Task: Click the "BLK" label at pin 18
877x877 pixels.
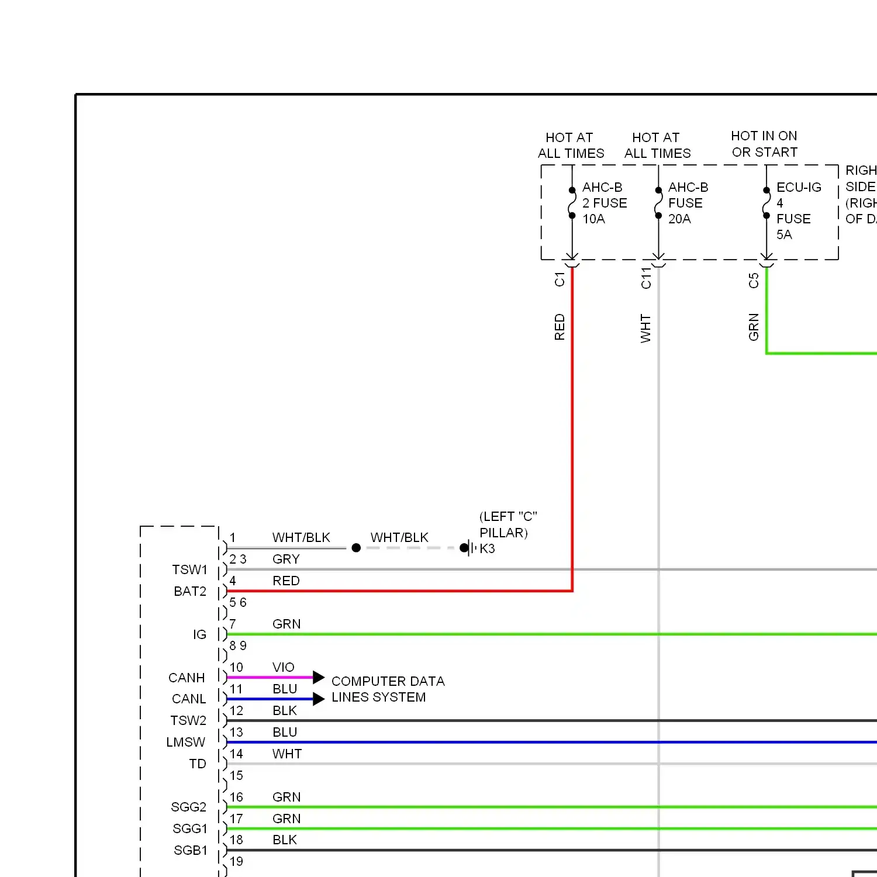Action: click(x=285, y=840)
